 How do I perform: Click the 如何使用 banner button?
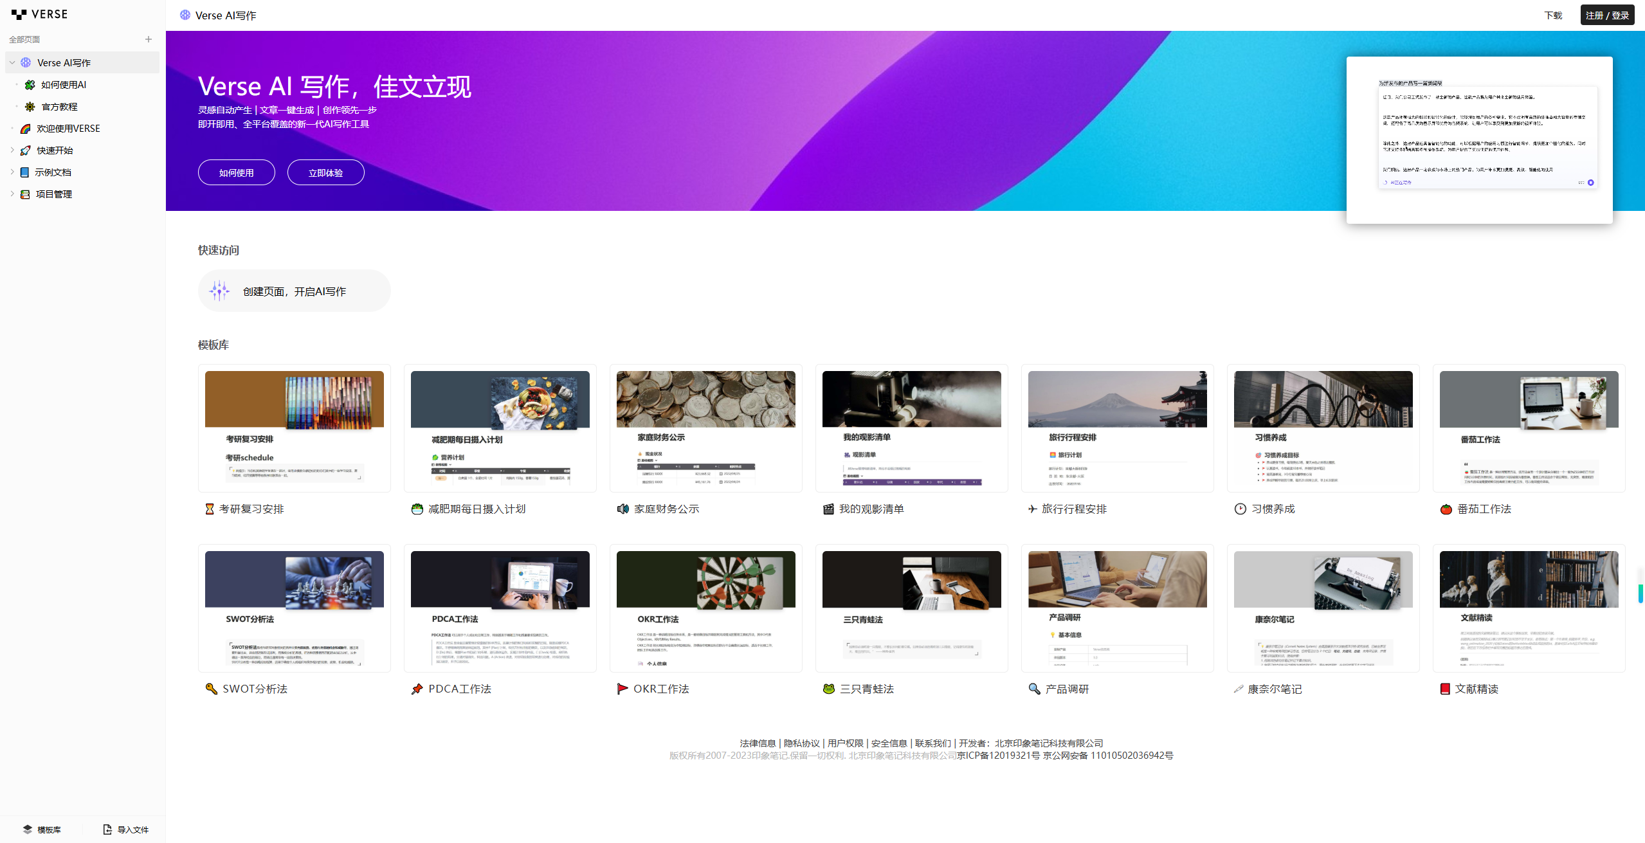pos(237,172)
